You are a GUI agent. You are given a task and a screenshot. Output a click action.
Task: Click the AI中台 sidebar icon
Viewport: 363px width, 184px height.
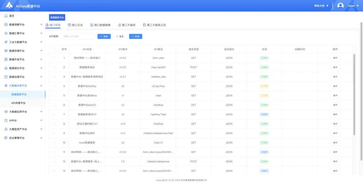click(6, 120)
